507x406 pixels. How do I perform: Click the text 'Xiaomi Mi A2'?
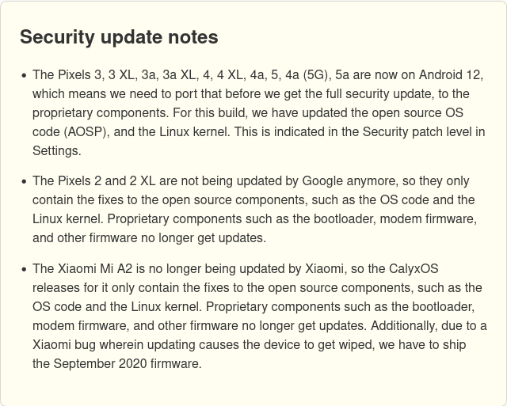tap(95, 269)
